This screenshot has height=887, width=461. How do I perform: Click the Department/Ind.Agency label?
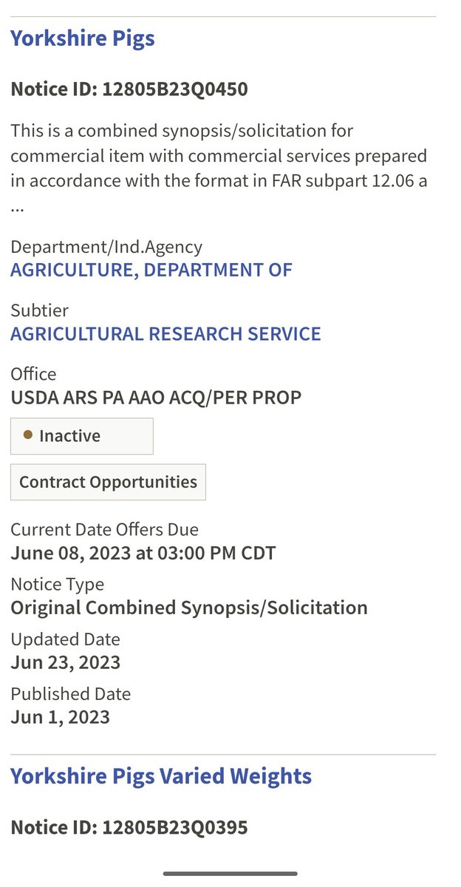click(x=106, y=246)
